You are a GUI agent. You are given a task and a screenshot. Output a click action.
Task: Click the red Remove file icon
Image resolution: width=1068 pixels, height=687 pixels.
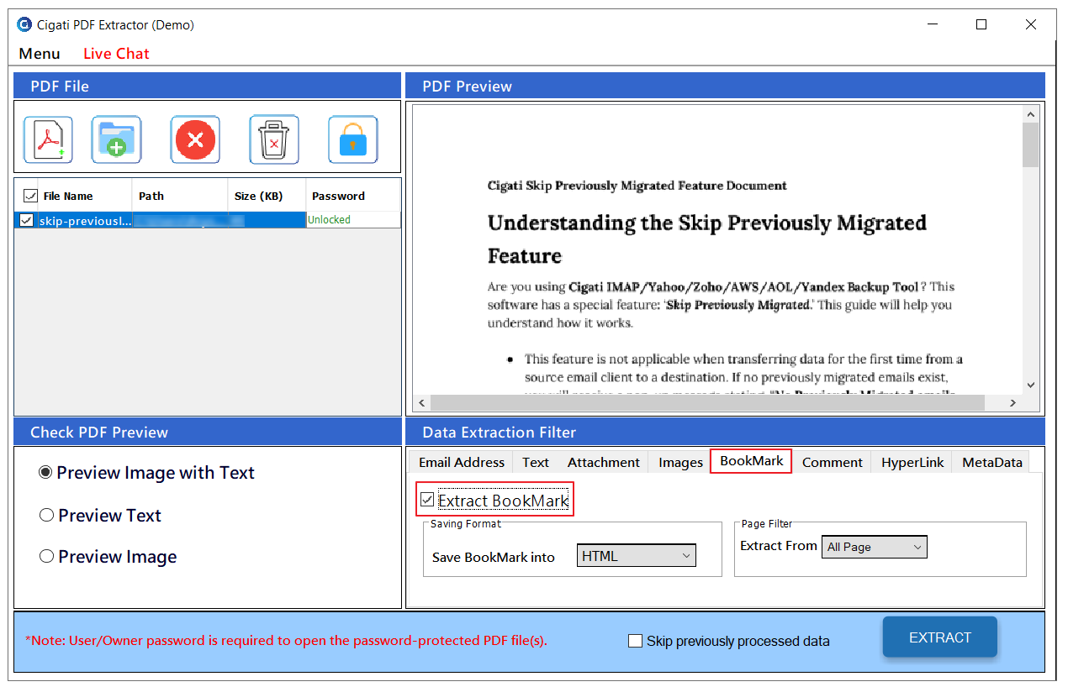tap(195, 139)
